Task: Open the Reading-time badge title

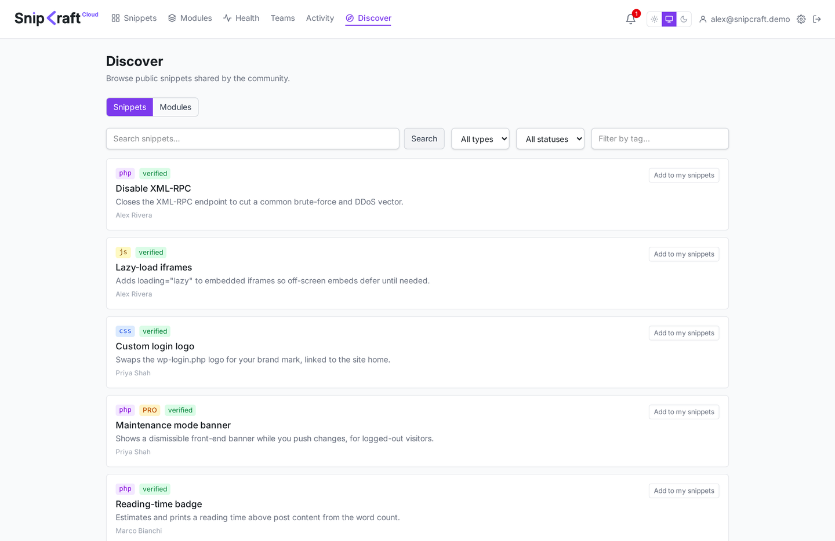Action: [159, 504]
